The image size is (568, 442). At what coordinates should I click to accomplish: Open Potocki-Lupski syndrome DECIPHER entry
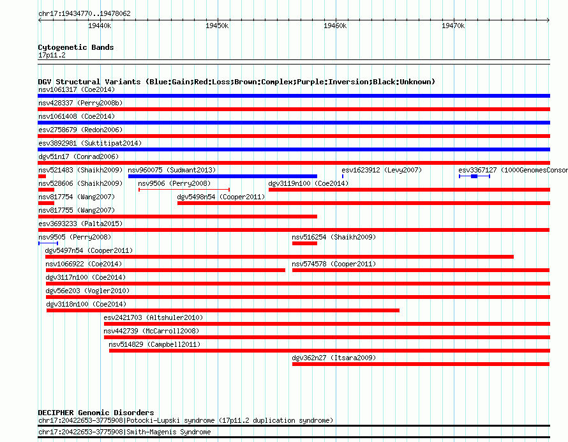tap(186, 421)
